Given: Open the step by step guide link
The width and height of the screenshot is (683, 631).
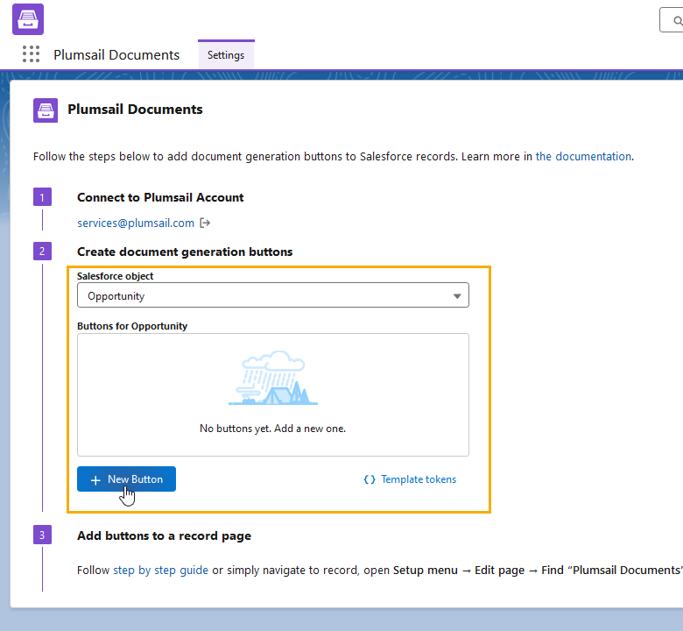Looking at the screenshot, I should click(161, 570).
